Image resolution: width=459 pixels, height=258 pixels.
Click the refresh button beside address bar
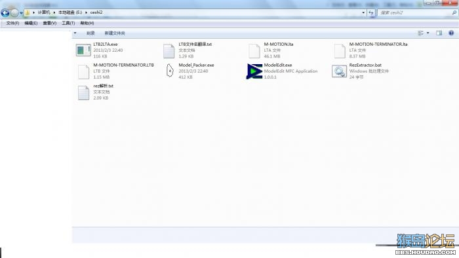[371, 12]
